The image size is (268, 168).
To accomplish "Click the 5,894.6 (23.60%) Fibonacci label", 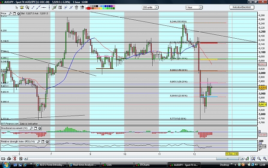I will [x=179, y=96].
